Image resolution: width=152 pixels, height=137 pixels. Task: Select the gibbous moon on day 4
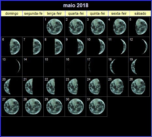(120, 27)
